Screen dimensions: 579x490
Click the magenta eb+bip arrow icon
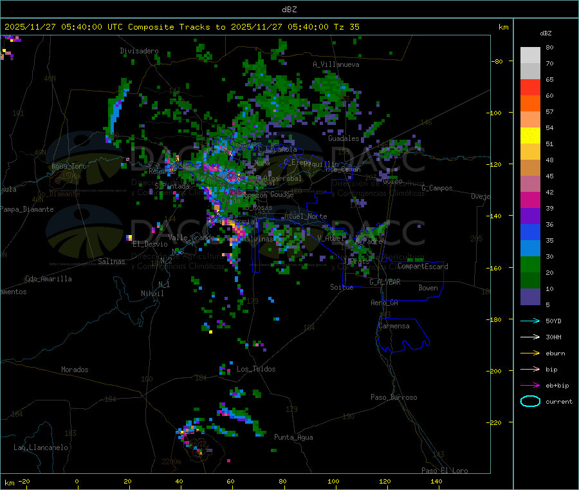point(530,386)
